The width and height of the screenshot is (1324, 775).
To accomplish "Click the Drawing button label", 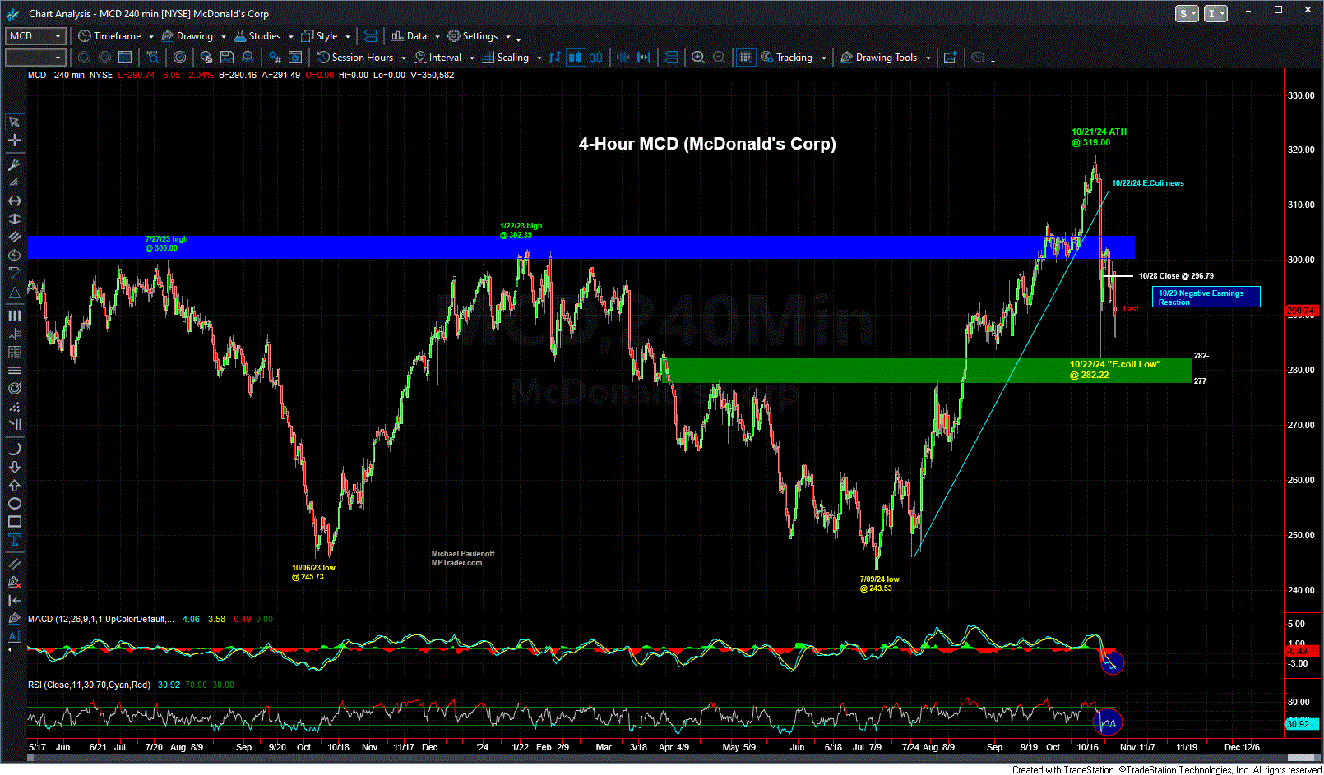I will [x=195, y=36].
